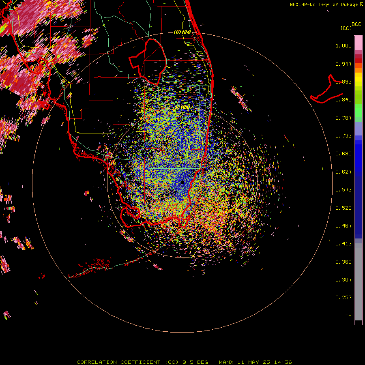Click the [CC] units label
The width and height of the screenshot is (365, 365).
(x=346, y=28)
